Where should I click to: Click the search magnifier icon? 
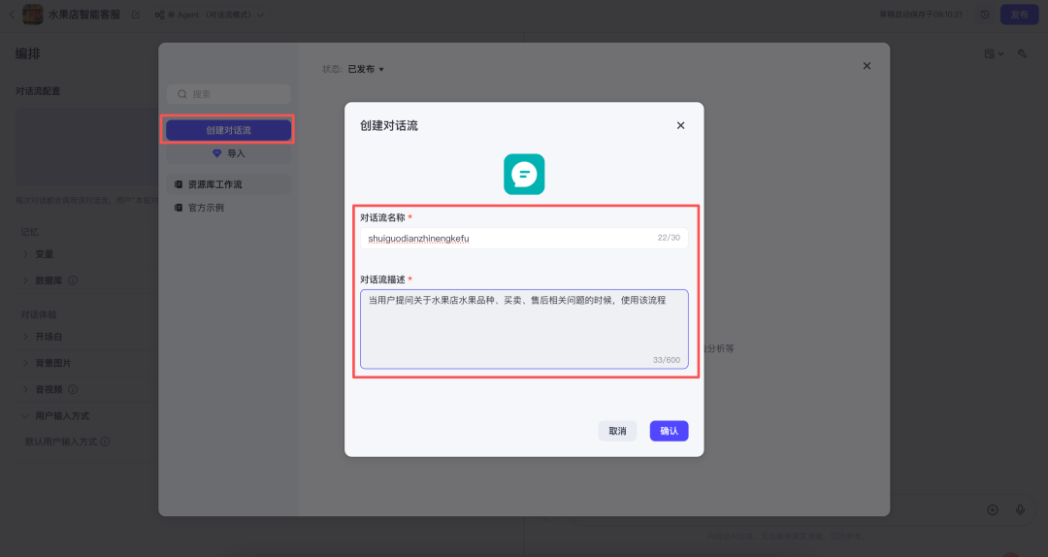(x=181, y=94)
